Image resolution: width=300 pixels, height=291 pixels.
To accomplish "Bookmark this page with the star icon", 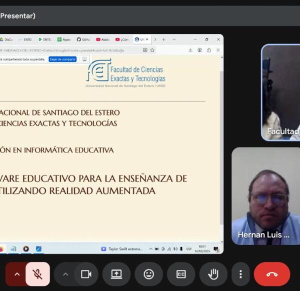I will (x=152, y=50).
